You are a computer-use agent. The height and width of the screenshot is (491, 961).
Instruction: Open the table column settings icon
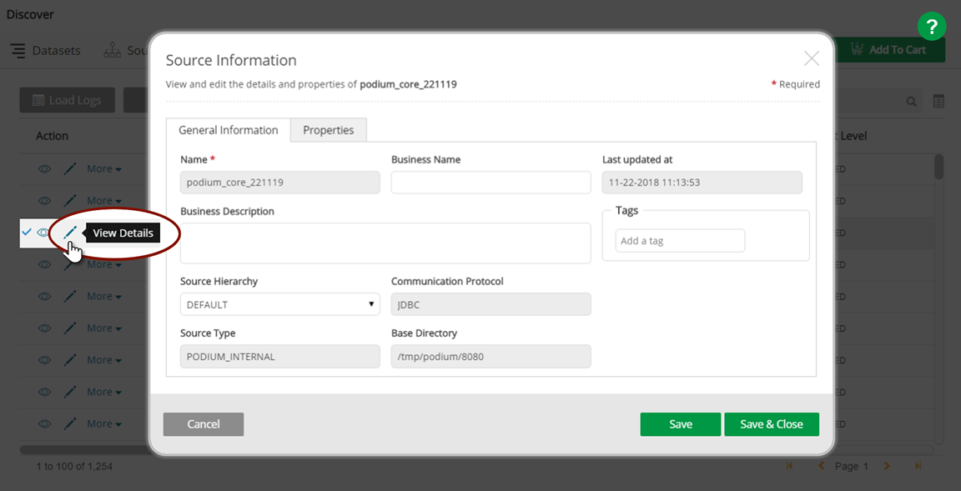click(938, 101)
